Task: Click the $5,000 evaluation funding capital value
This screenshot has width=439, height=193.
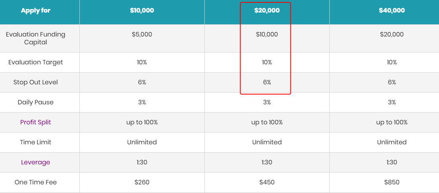Action: point(142,35)
